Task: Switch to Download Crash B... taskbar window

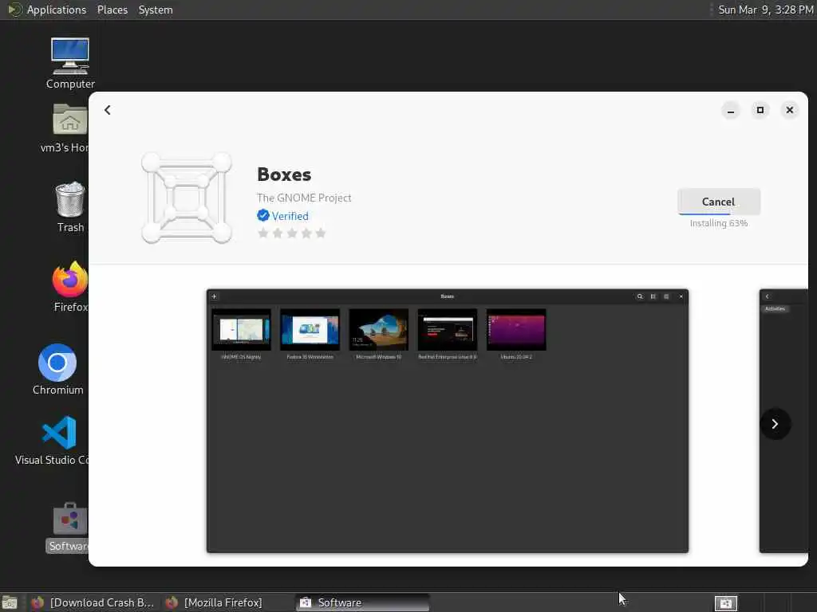Action: [93, 602]
